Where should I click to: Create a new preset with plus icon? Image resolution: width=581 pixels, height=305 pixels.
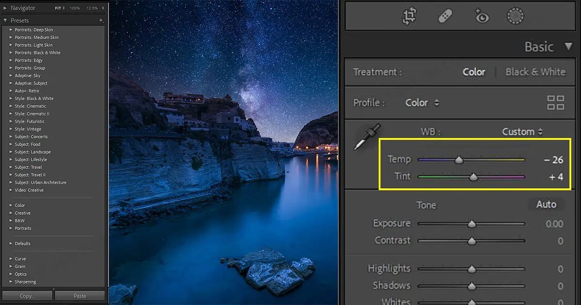(x=101, y=20)
